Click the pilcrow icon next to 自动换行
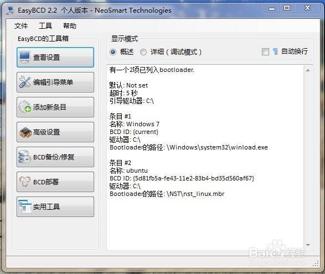Screen dimensions: 325x274 (x=275, y=51)
